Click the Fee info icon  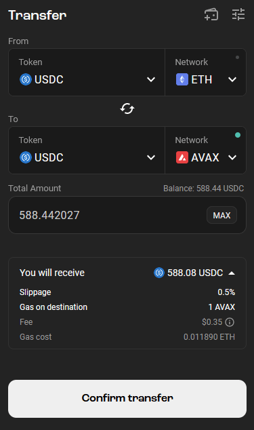230,322
